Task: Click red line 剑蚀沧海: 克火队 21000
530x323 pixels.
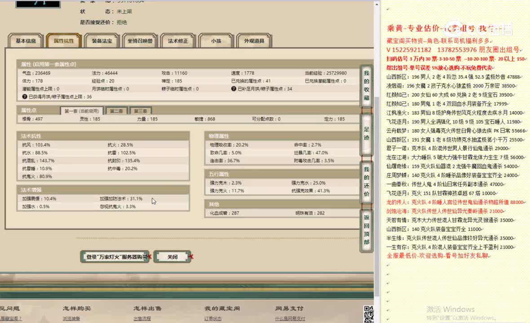Action: [446, 211]
